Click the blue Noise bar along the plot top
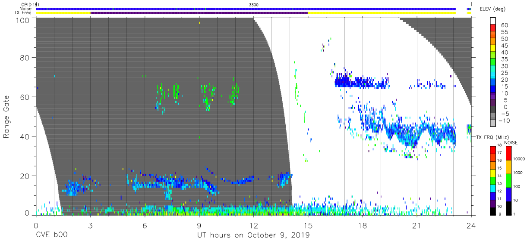The width and height of the screenshot is (530, 244). pos(246,9)
